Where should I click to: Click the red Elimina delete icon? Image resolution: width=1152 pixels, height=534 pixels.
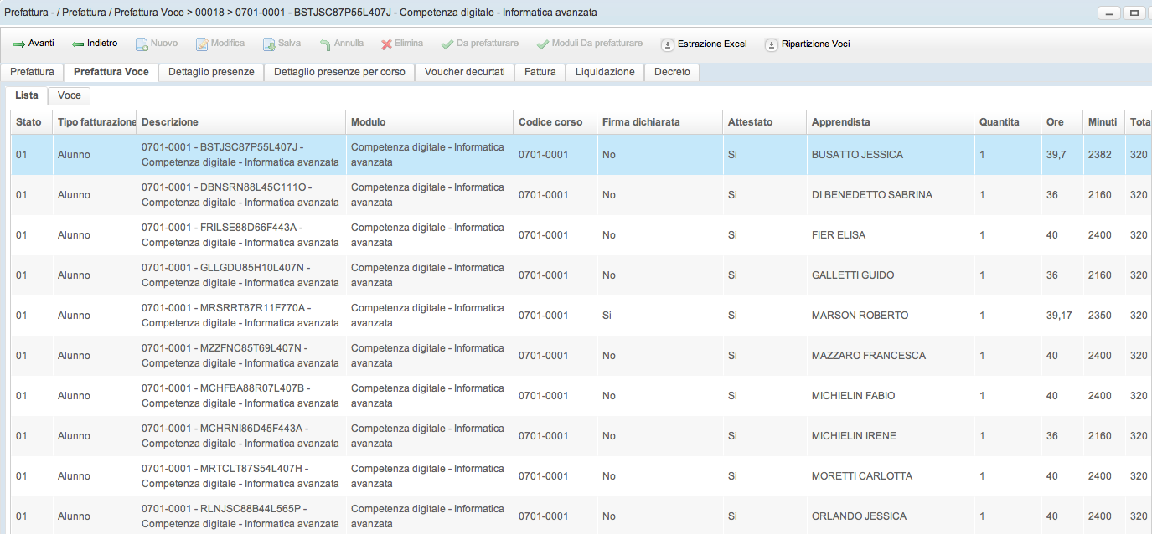386,44
